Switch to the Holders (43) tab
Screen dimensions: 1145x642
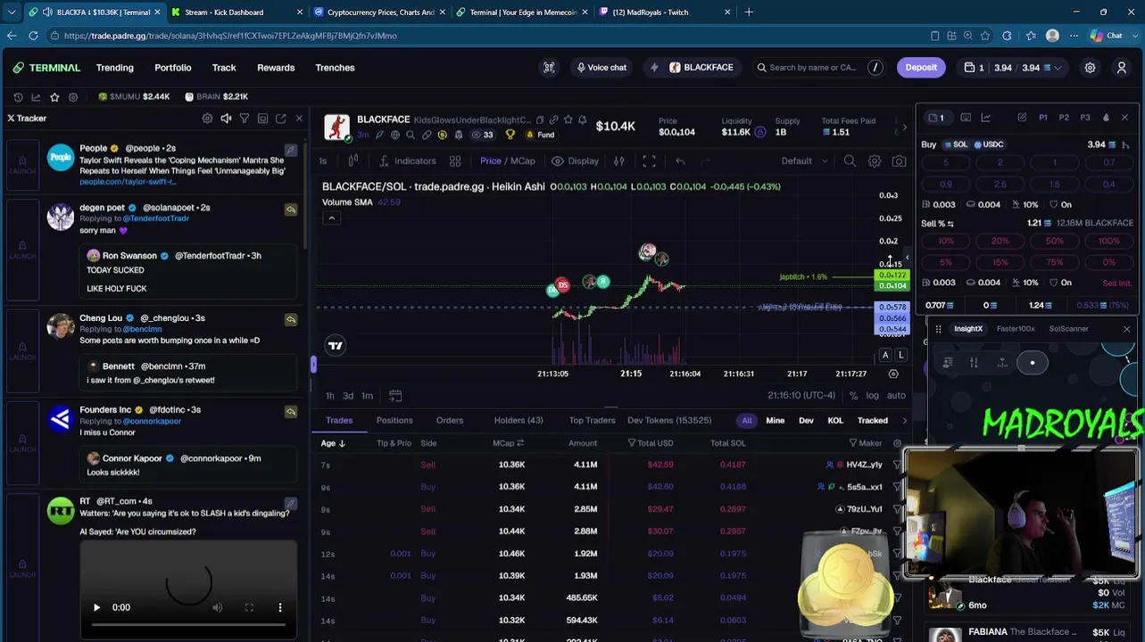tap(519, 420)
